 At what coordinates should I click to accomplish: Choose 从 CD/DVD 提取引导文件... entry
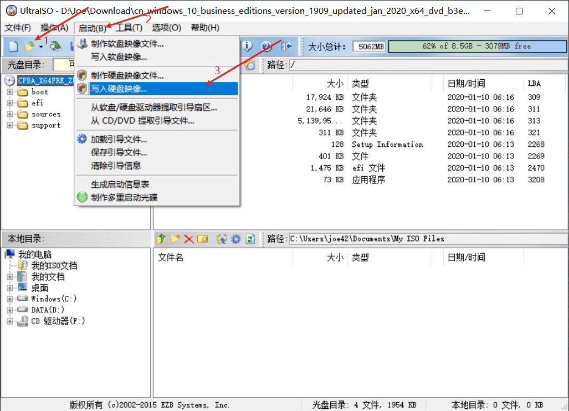pyautogui.click(x=157, y=120)
